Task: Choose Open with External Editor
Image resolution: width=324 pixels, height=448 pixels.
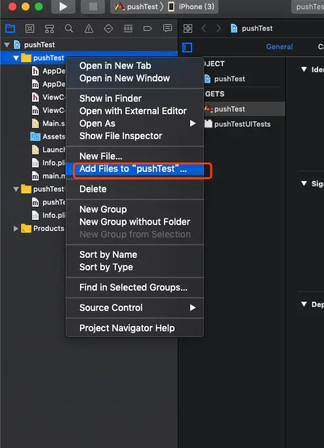Action: pyautogui.click(x=134, y=111)
